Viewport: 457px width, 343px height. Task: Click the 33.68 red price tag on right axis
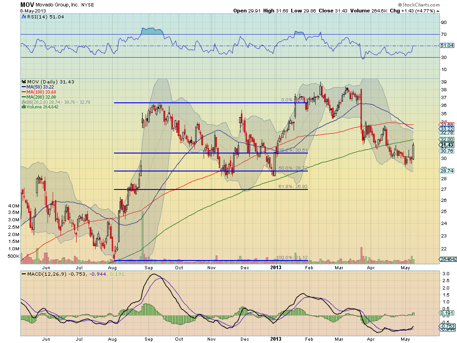[446, 124]
